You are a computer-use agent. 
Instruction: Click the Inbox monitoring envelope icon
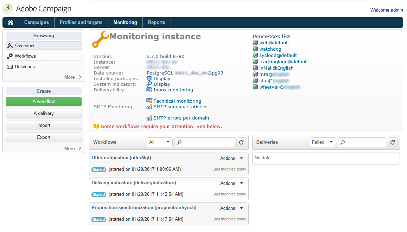[149, 90]
